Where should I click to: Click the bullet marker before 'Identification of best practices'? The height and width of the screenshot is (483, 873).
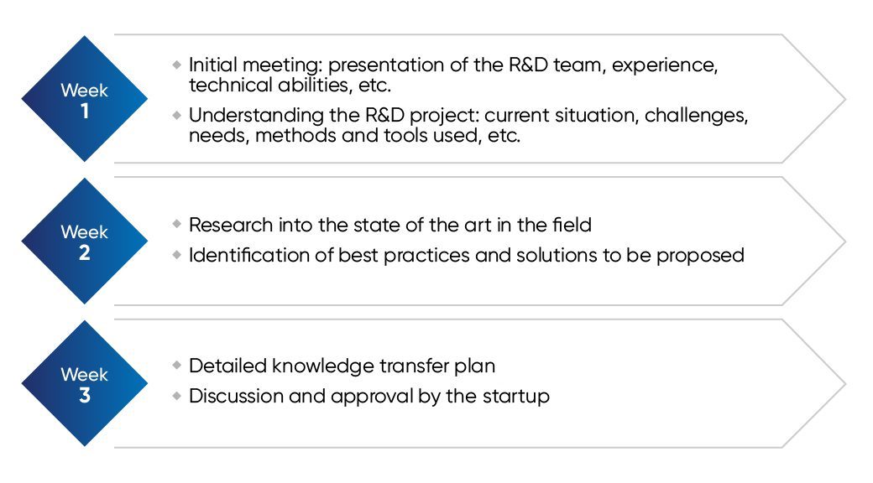point(176,254)
